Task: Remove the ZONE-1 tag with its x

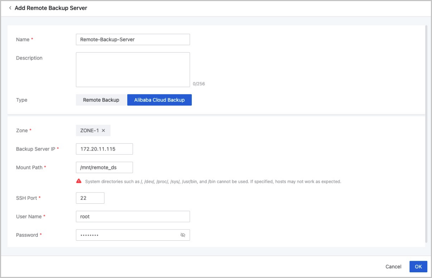Action: tap(103, 131)
